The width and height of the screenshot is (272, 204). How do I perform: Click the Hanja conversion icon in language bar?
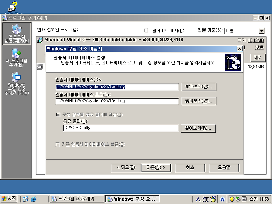(206, 199)
